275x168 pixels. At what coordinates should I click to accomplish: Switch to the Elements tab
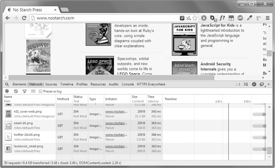[x=19, y=84]
